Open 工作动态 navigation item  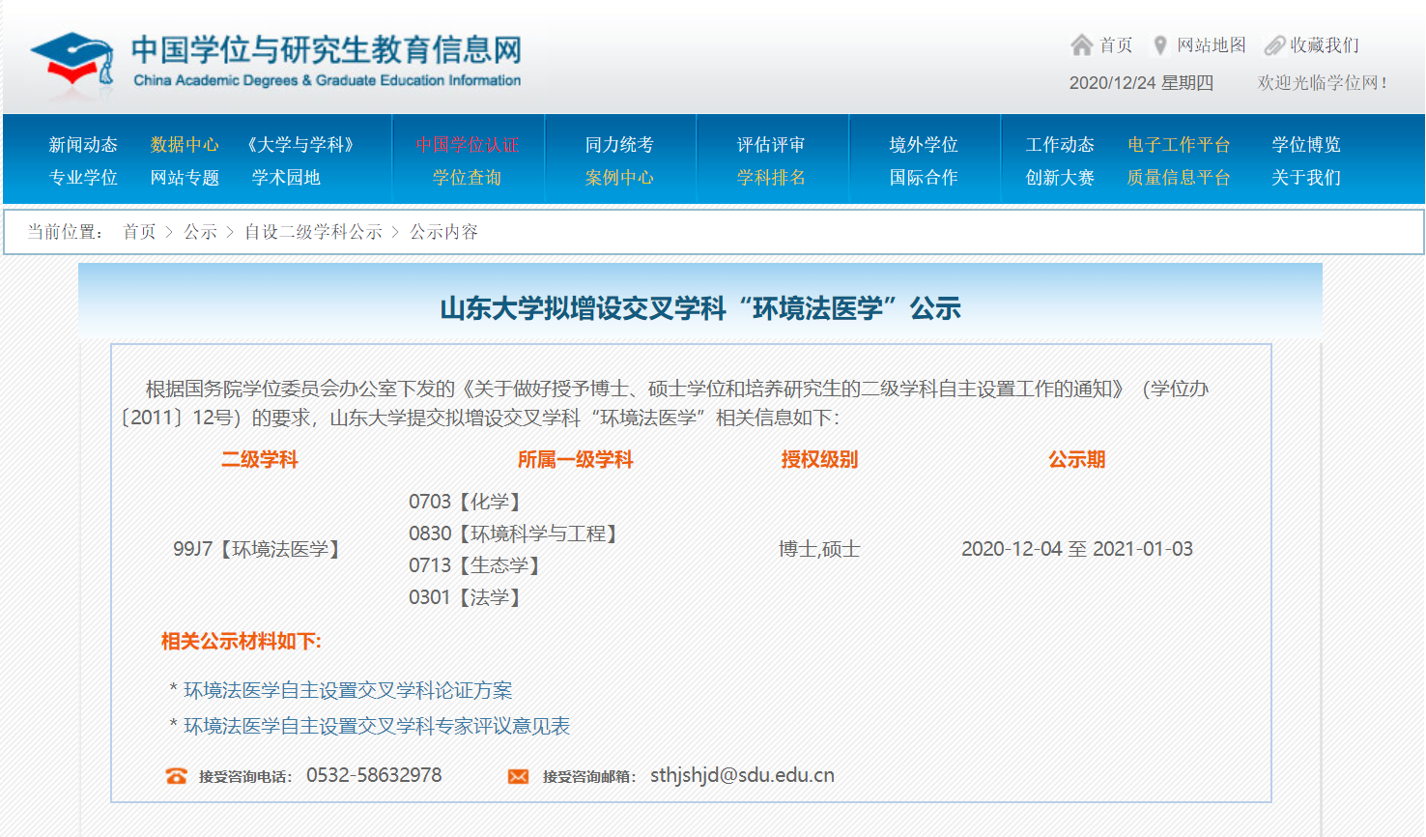point(1060,145)
